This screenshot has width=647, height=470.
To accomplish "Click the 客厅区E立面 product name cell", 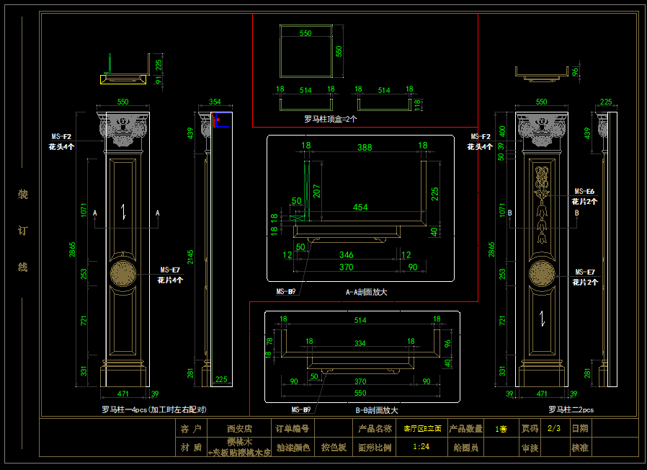I will point(421,428).
